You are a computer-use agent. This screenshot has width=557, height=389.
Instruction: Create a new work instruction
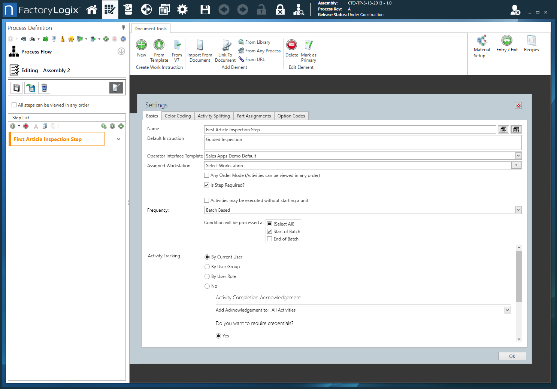(141, 49)
